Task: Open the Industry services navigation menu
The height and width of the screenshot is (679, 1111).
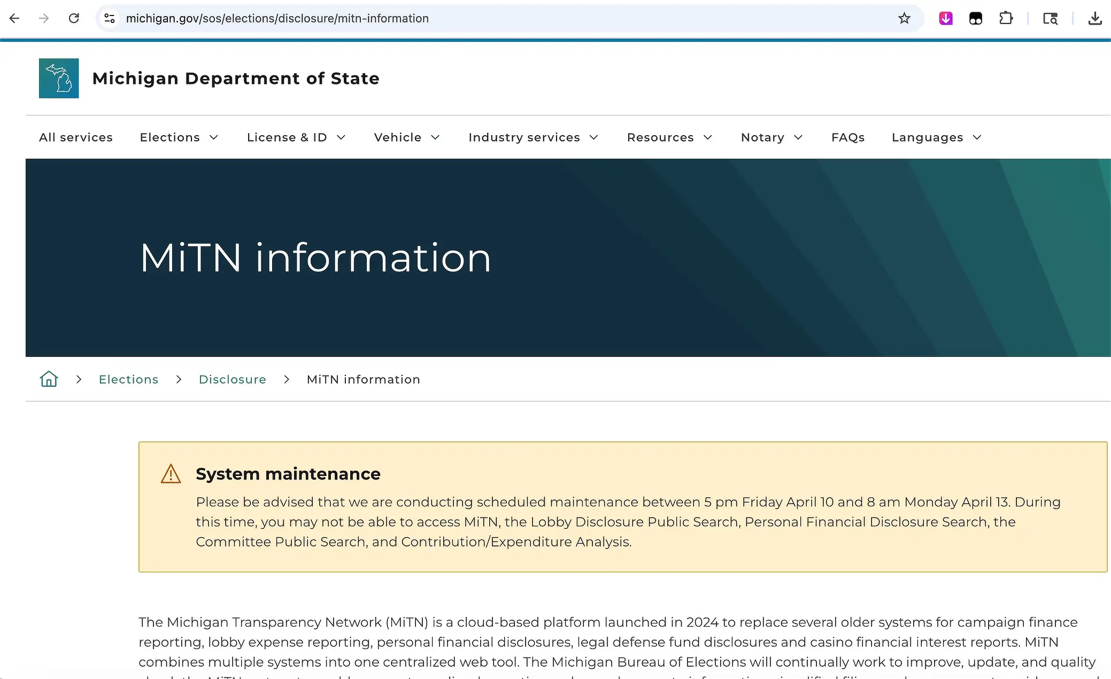Action: (524, 137)
